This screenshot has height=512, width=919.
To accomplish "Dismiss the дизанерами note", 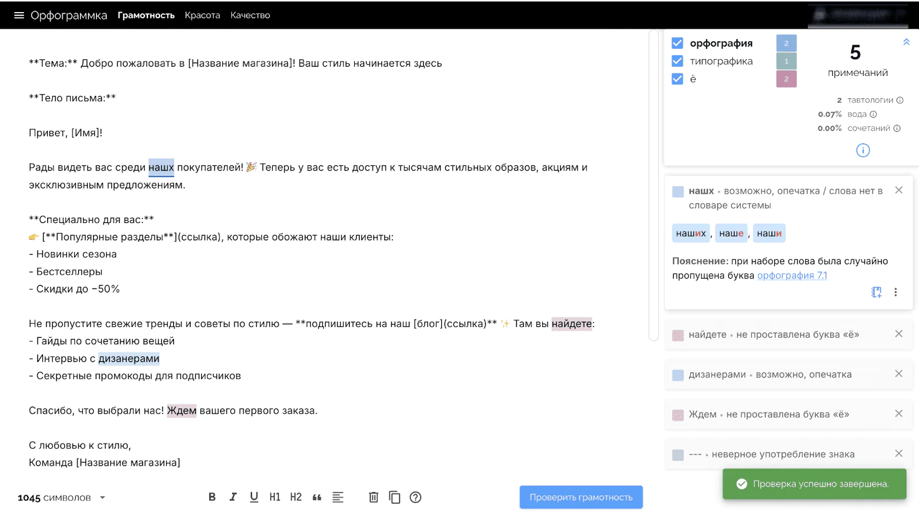I will pyautogui.click(x=899, y=374).
